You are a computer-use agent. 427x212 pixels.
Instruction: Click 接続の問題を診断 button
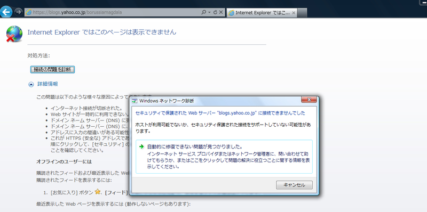(52, 70)
